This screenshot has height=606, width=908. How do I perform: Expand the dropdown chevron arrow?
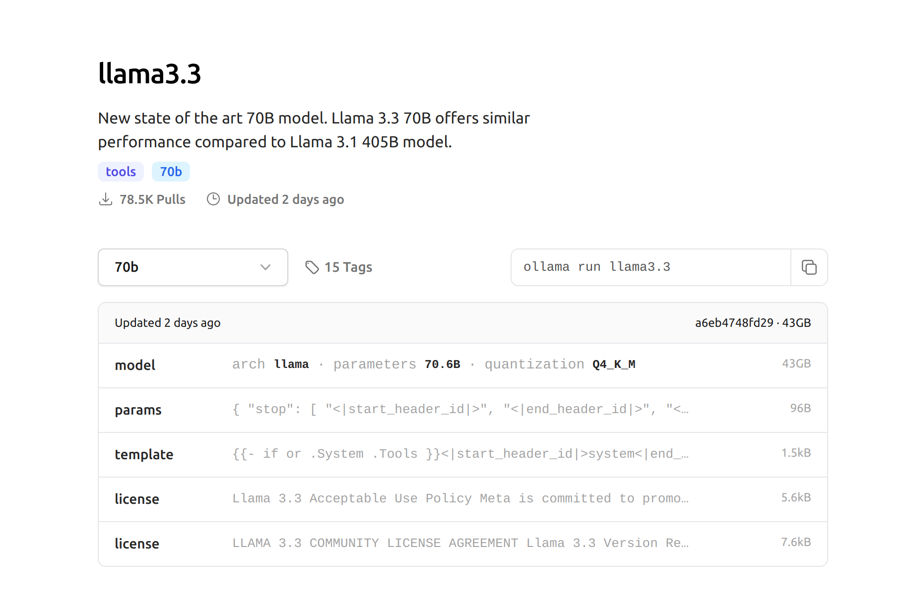[265, 267]
